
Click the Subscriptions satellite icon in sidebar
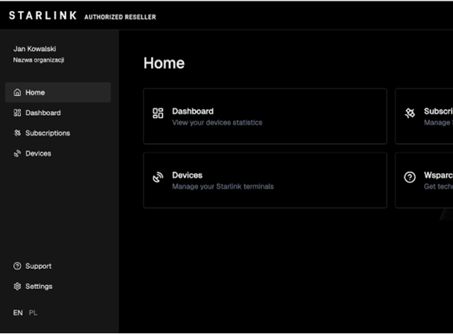[17, 133]
